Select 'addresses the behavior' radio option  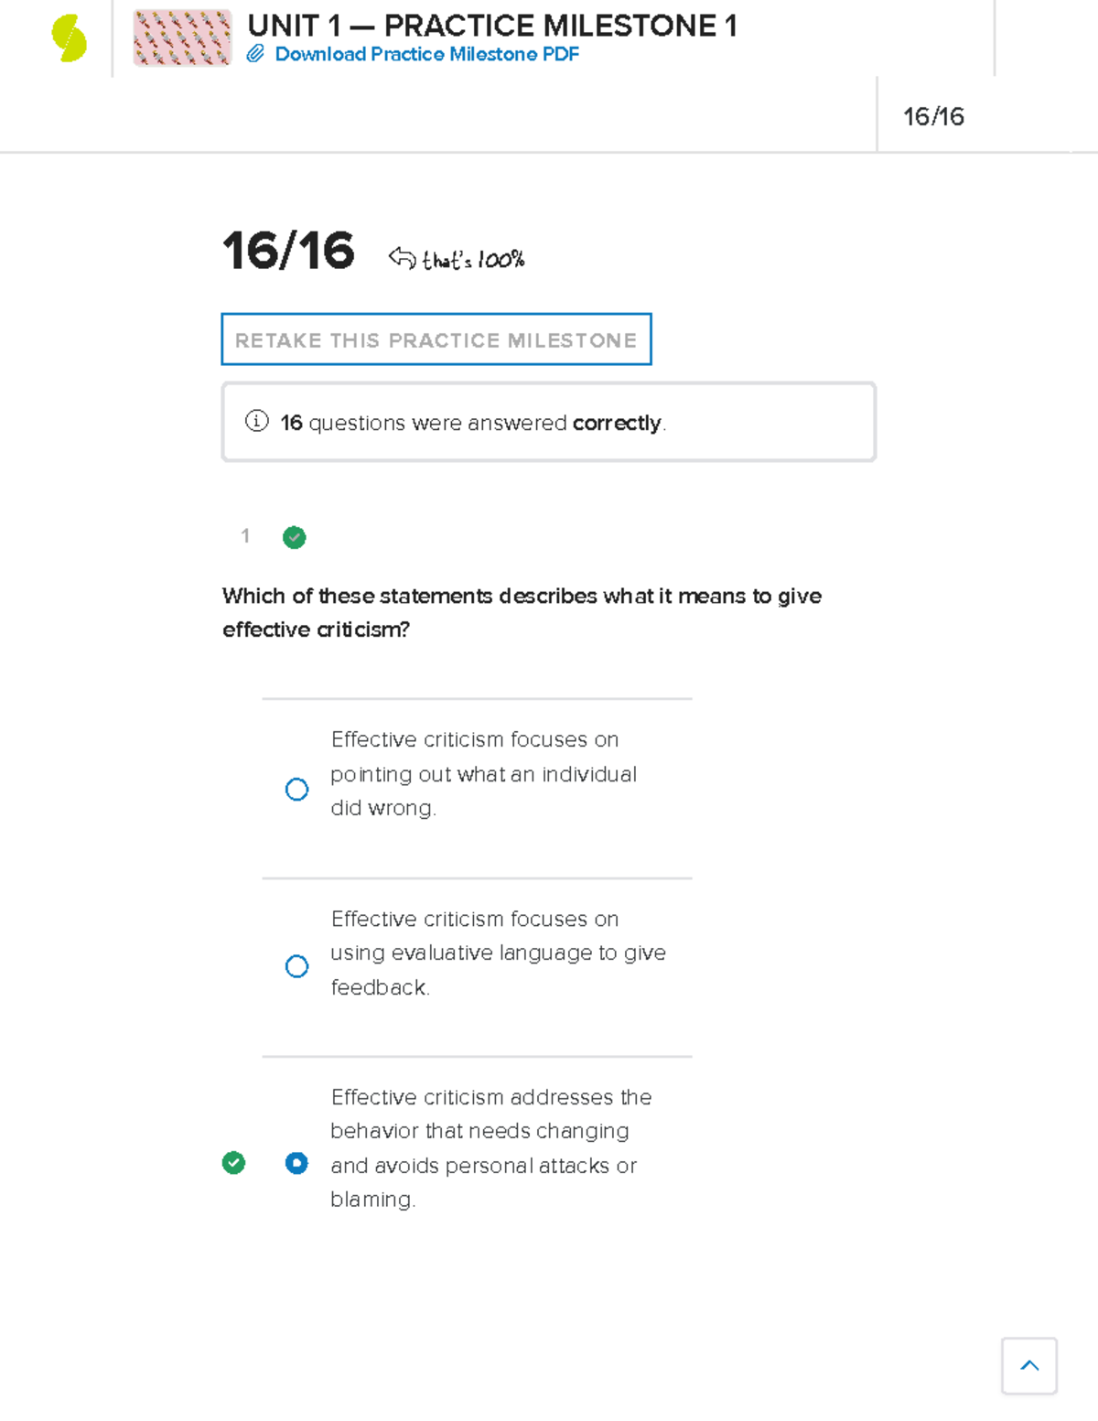(296, 1163)
